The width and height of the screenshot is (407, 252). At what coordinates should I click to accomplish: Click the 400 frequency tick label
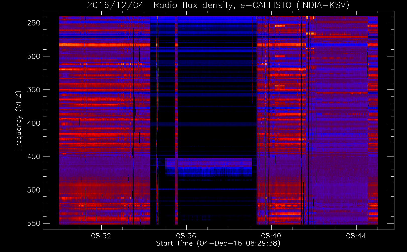[34, 123]
